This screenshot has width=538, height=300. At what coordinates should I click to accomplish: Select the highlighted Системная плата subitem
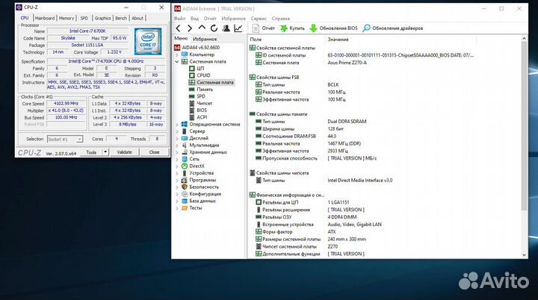pyautogui.click(x=211, y=82)
